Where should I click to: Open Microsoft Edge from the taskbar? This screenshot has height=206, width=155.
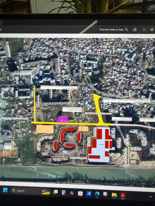[x=97, y=194]
